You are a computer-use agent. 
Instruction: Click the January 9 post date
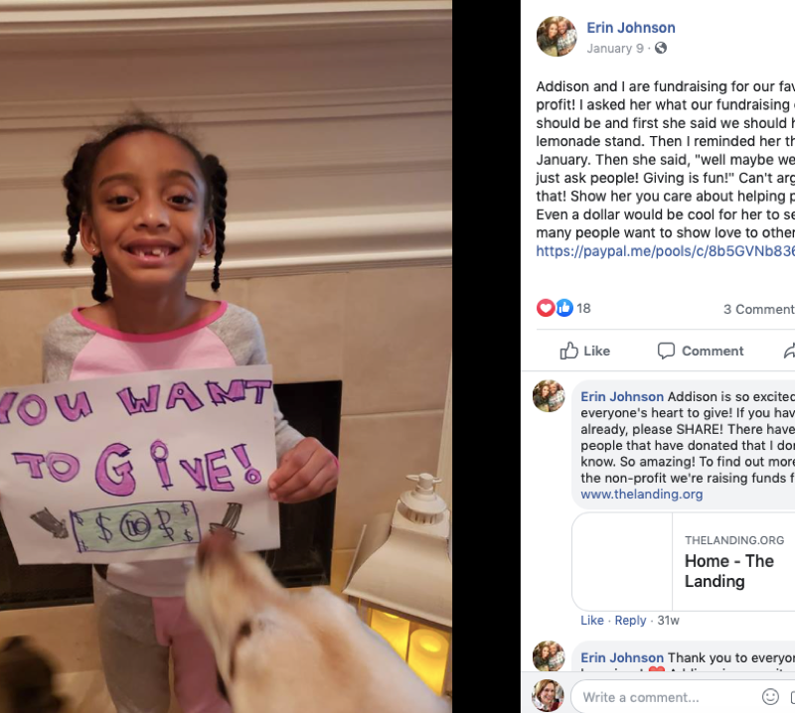tap(615, 48)
